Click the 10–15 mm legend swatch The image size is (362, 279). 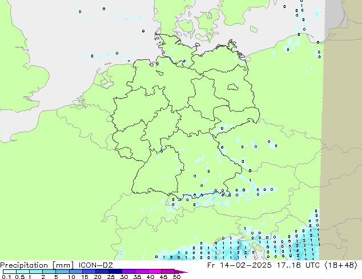(75, 272)
